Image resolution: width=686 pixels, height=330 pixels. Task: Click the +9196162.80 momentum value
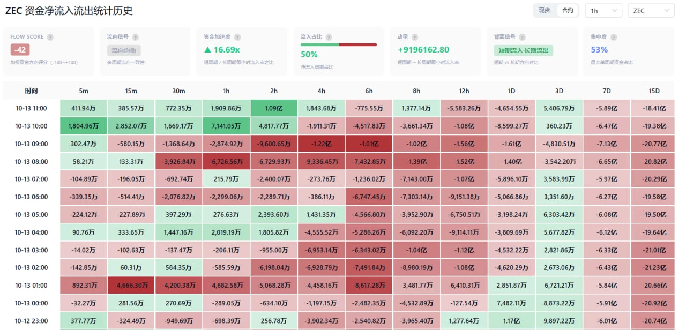423,50
